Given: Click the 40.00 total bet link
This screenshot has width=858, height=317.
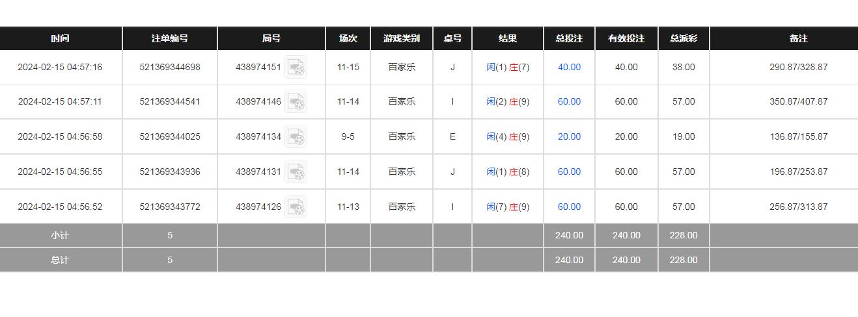Looking at the screenshot, I should [569, 67].
